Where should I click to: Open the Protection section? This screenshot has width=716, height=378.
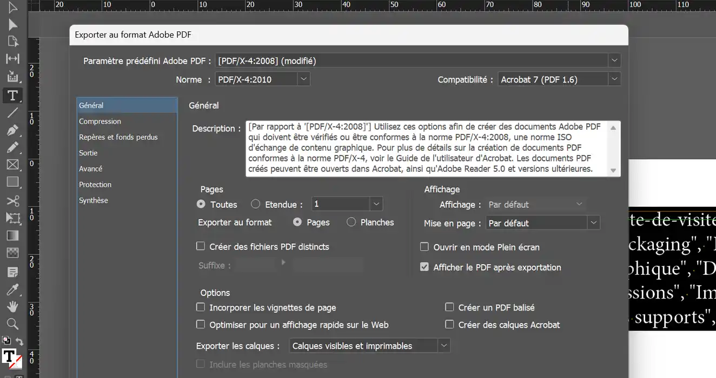click(x=127, y=184)
